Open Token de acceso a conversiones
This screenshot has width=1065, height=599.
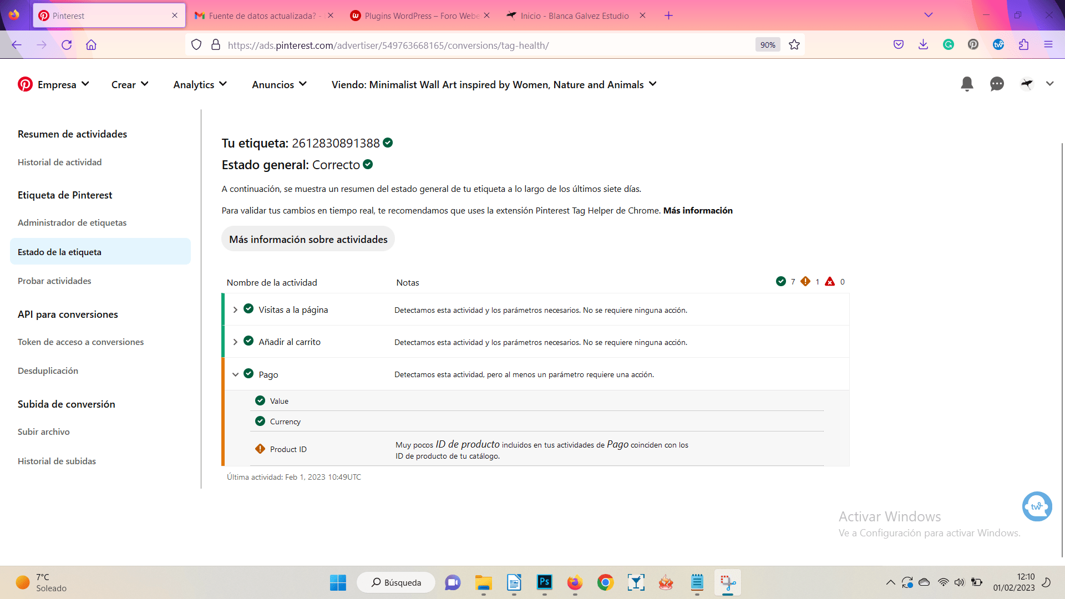click(x=80, y=342)
